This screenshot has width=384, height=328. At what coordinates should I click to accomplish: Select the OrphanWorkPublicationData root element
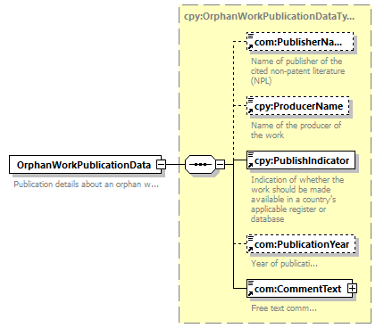coord(85,164)
